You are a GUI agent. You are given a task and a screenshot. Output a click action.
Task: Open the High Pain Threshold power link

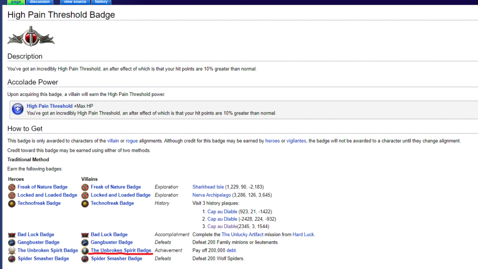click(50, 106)
